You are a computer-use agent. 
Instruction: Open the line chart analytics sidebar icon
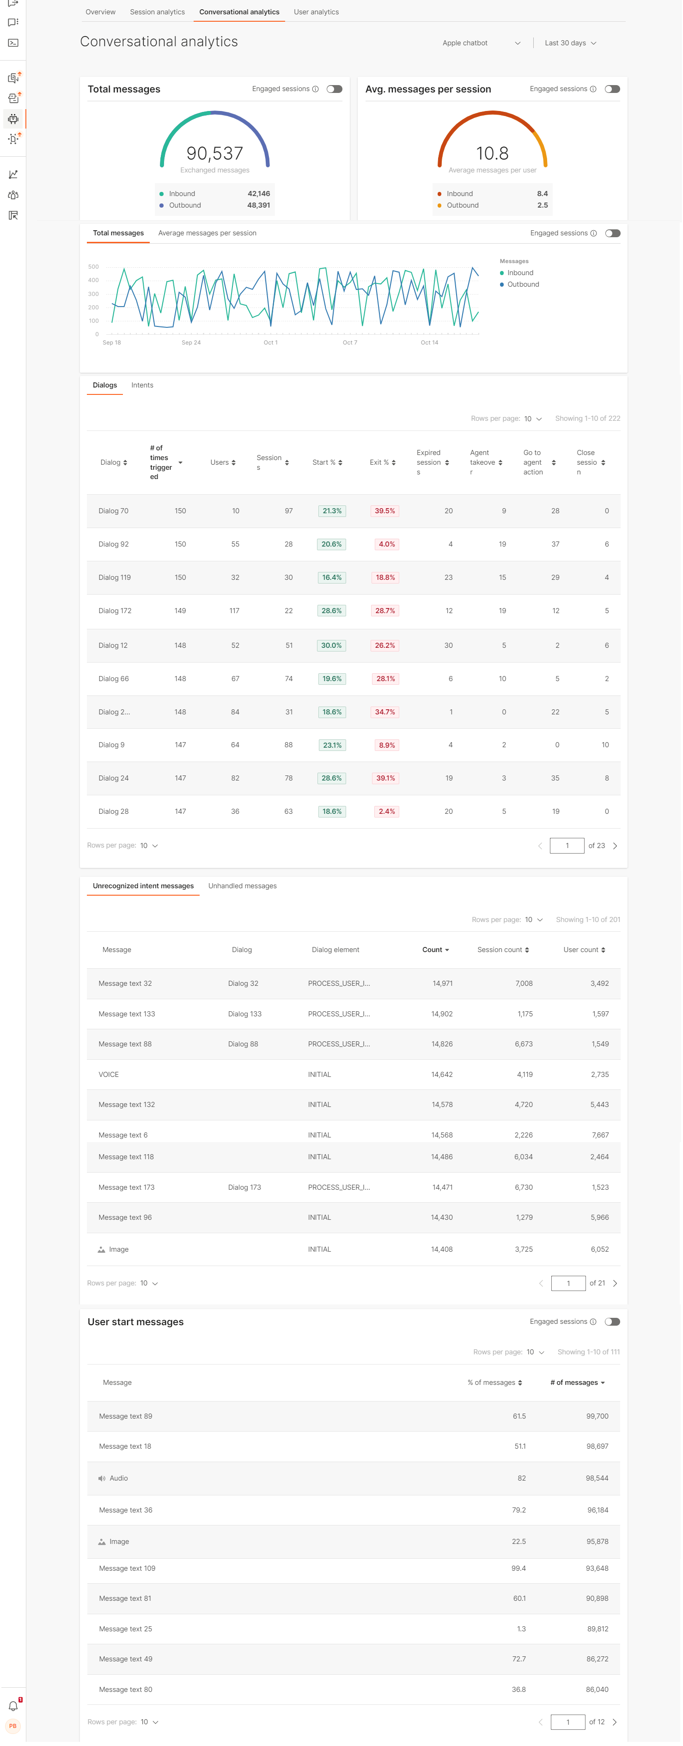pos(13,175)
